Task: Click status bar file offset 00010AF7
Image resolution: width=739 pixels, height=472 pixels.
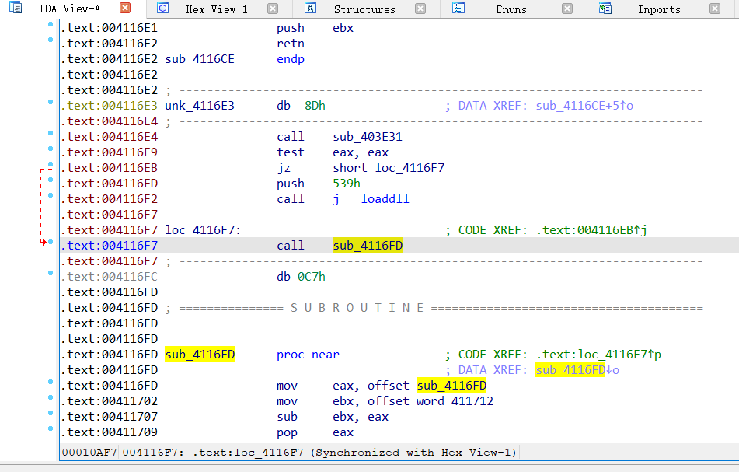Action: tap(89, 453)
